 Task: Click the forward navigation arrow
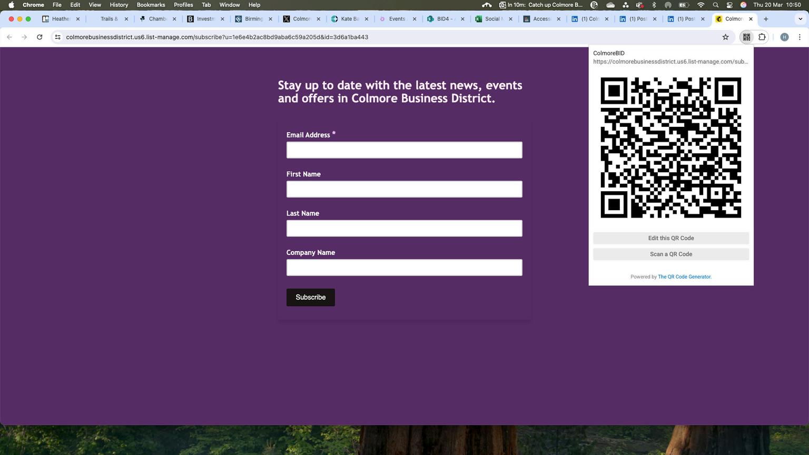pyautogui.click(x=24, y=37)
